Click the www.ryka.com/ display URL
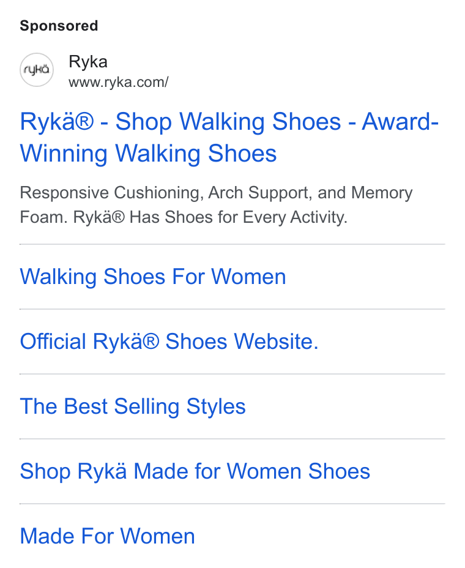Screen dimensions: 465x568 (x=119, y=82)
